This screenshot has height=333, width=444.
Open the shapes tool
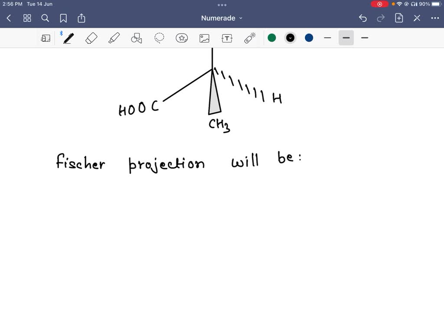[137, 38]
